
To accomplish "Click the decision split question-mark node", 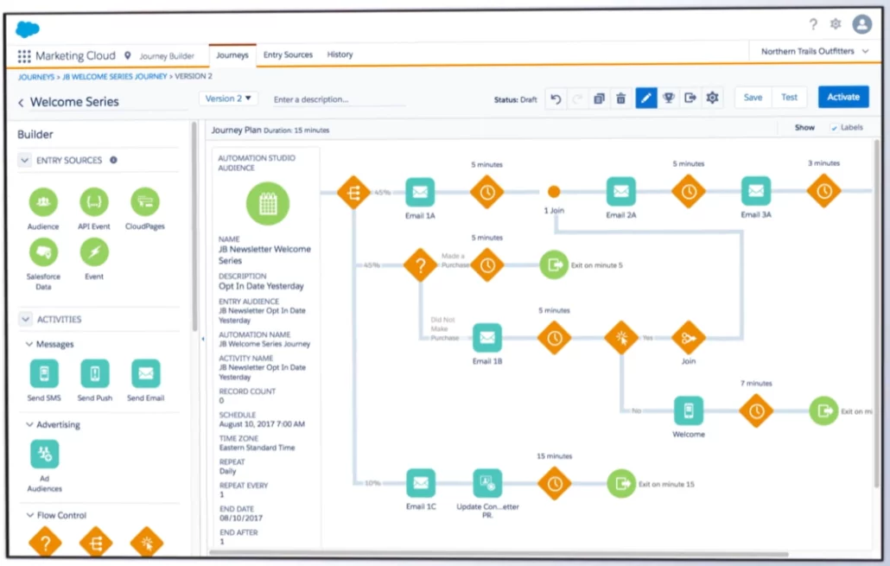I will (421, 265).
